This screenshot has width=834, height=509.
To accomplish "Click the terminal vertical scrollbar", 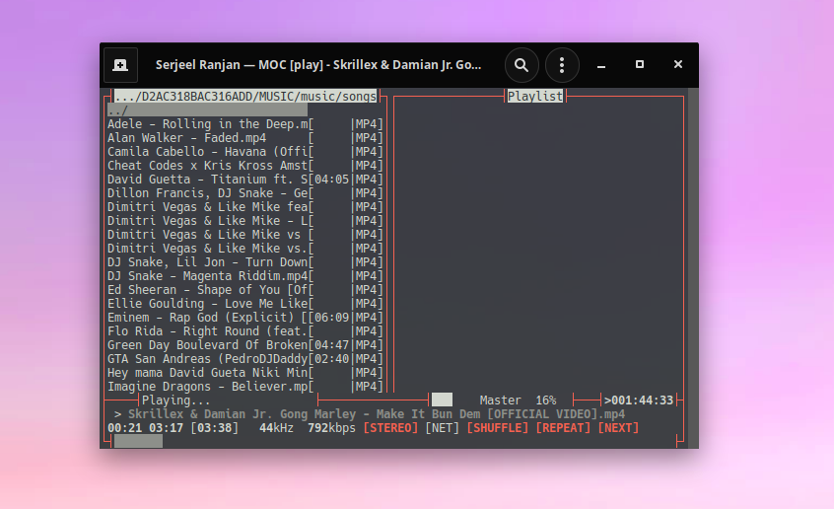I will [x=693, y=267].
